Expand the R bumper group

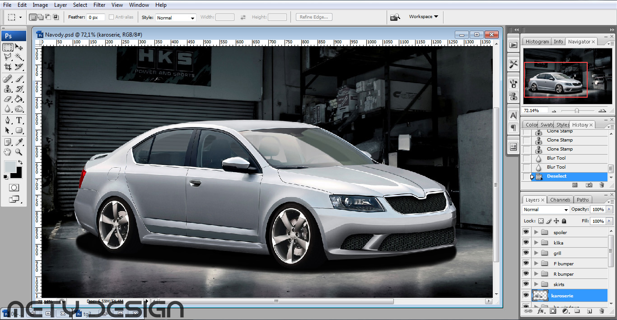pyautogui.click(x=536, y=274)
